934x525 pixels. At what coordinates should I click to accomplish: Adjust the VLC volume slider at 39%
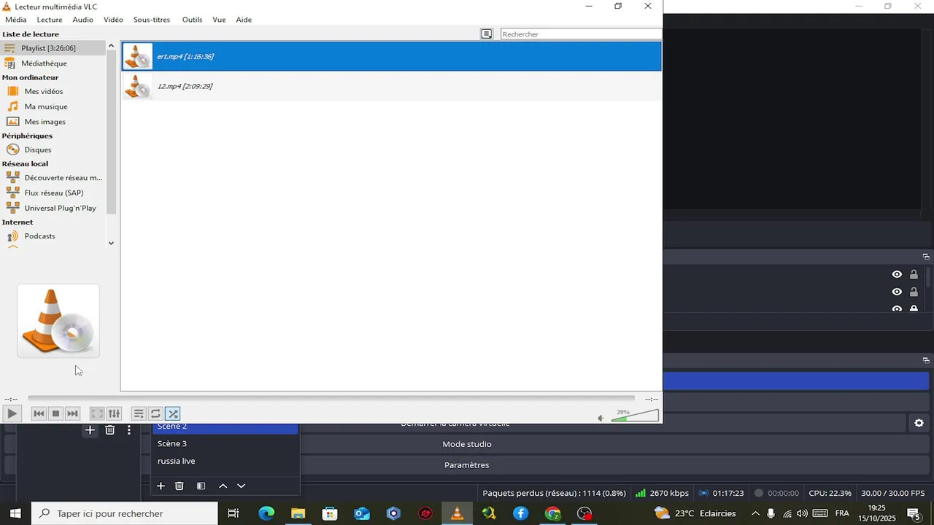click(x=634, y=416)
